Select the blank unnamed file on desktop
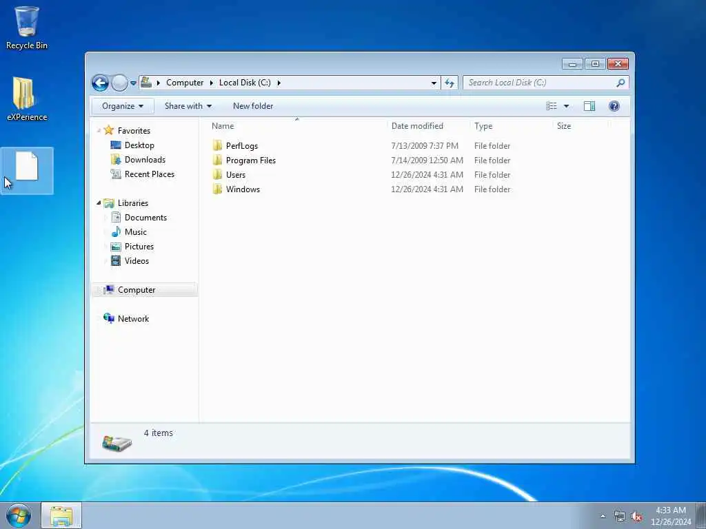Screen dimensions: 706x529 pos(27,171)
